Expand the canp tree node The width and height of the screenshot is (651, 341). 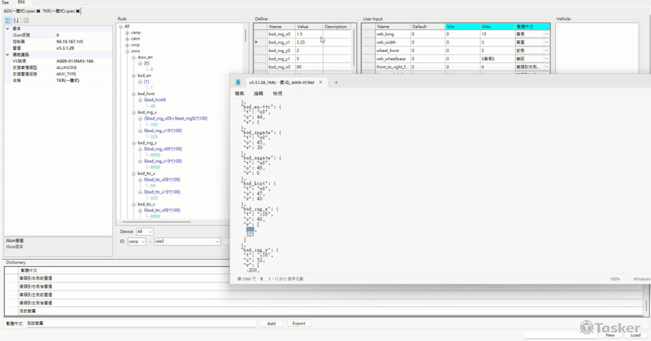[x=127, y=32]
